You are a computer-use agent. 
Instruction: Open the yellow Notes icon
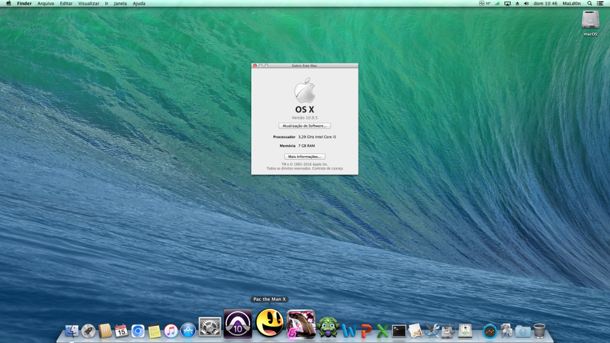[154, 331]
